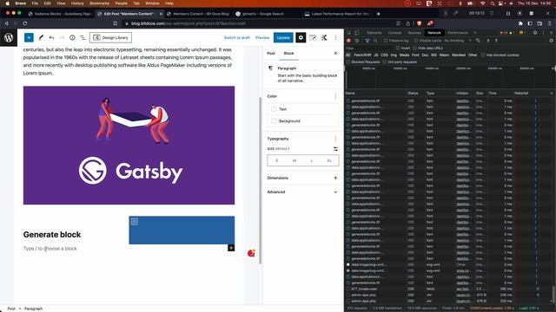Open post Details info icon
Screen dimensions: 556x312
(x=72, y=37)
